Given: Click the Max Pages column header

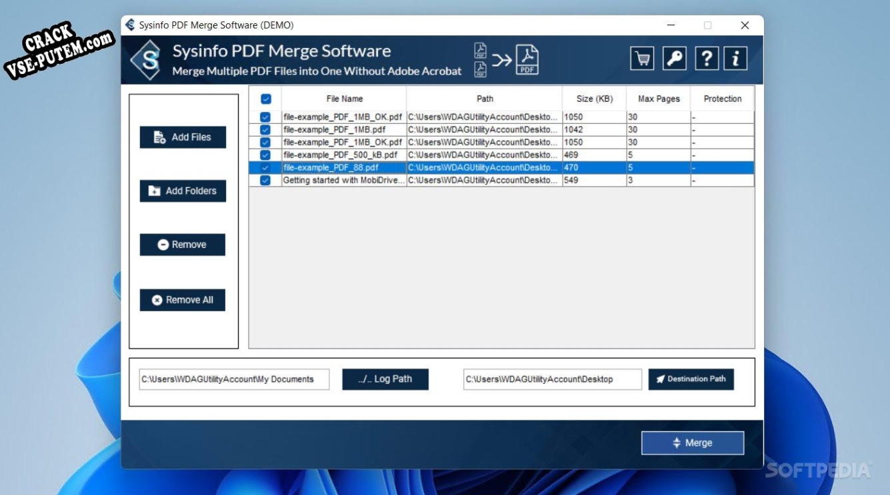Looking at the screenshot, I should [659, 99].
